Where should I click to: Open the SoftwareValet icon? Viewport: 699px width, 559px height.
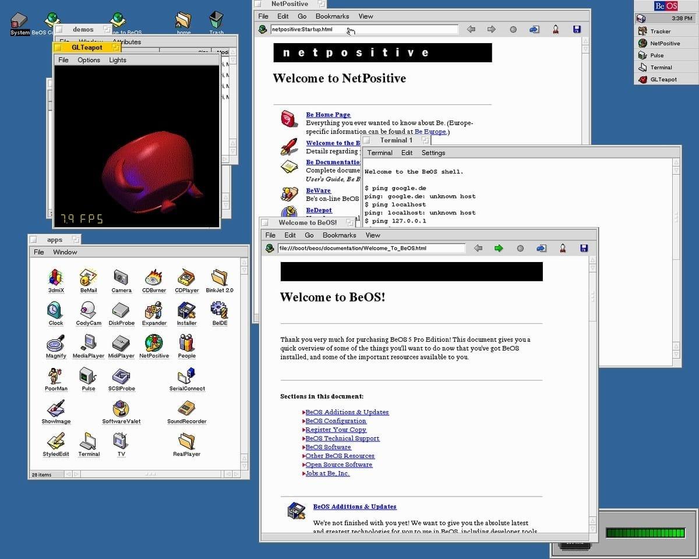tap(121, 408)
